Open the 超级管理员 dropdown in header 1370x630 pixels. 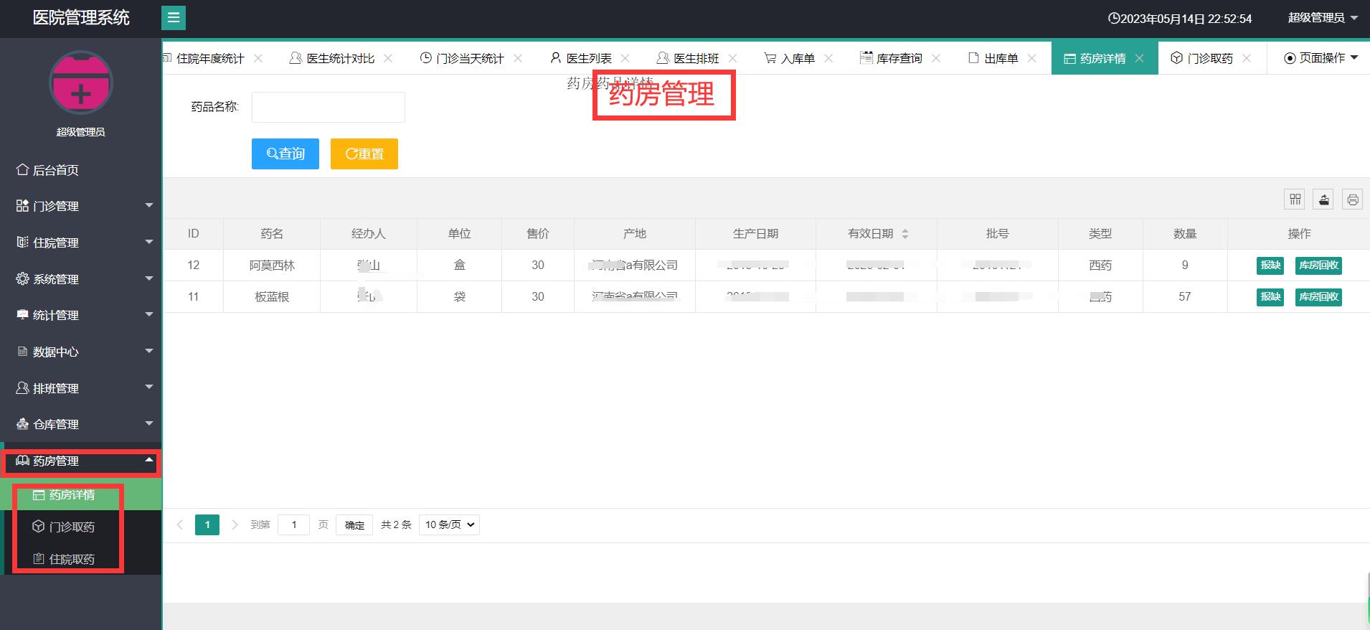click(1323, 18)
